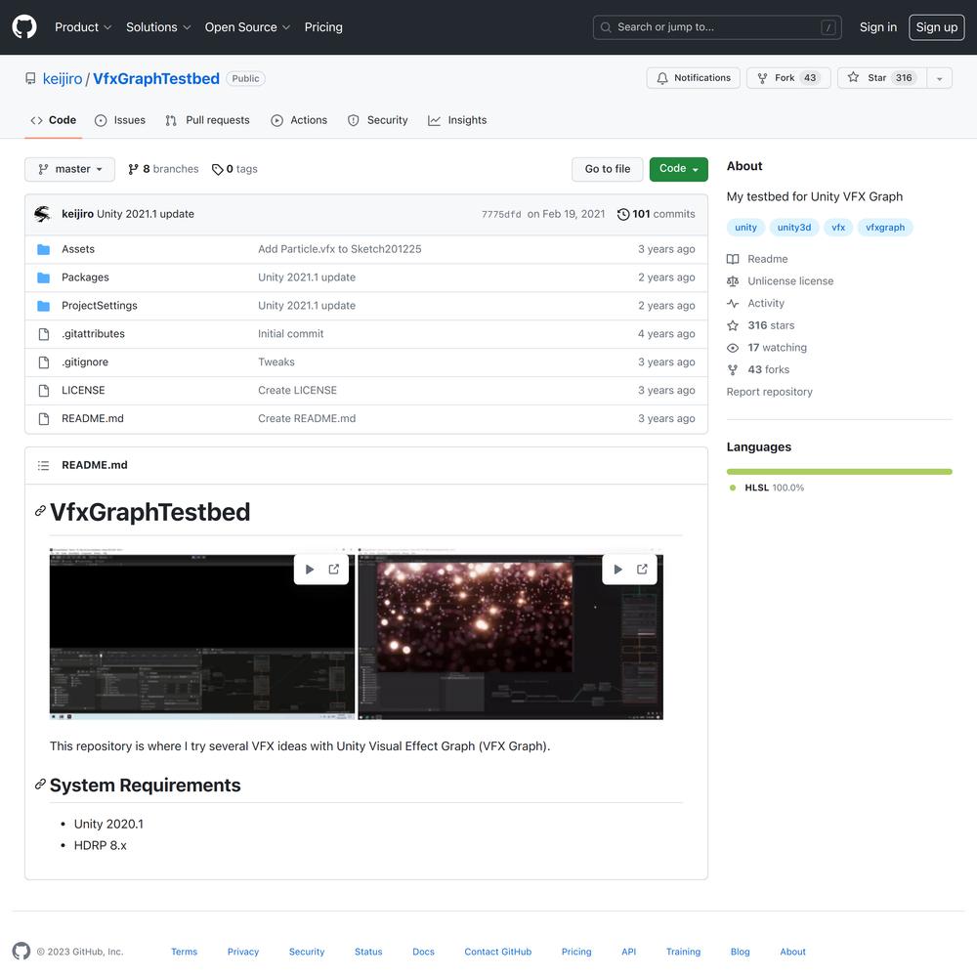
Task: Click the Unlicense scale icon
Action: click(x=733, y=281)
